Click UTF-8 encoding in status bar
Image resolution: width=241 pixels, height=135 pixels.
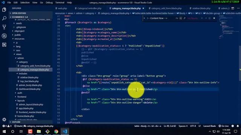tap(193, 126)
